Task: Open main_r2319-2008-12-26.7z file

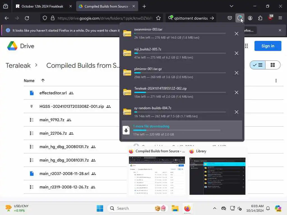Action: (64, 187)
